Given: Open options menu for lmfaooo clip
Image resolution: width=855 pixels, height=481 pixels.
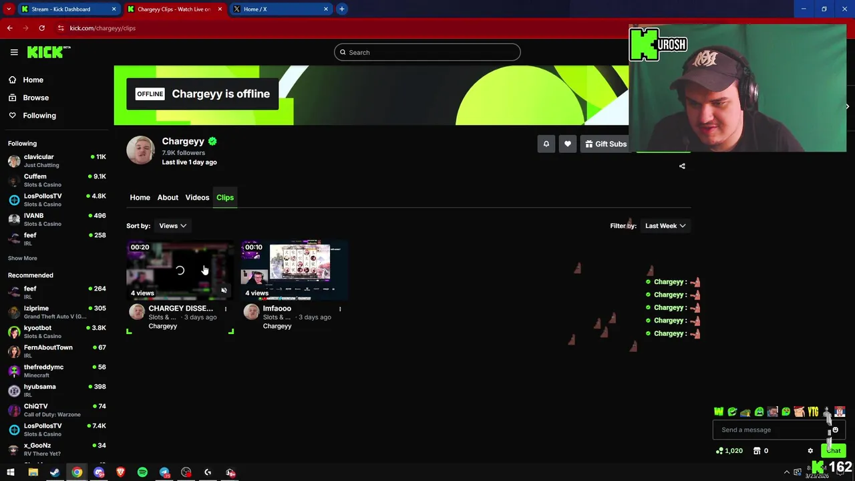Looking at the screenshot, I should [x=340, y=309].
